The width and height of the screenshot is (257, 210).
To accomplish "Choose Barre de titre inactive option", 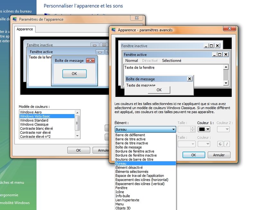I will click(x=146, y=143).
